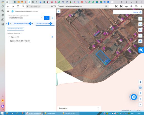Zoom out with the minus button
This screenshot has height=115, width=144.
[140, 104]
